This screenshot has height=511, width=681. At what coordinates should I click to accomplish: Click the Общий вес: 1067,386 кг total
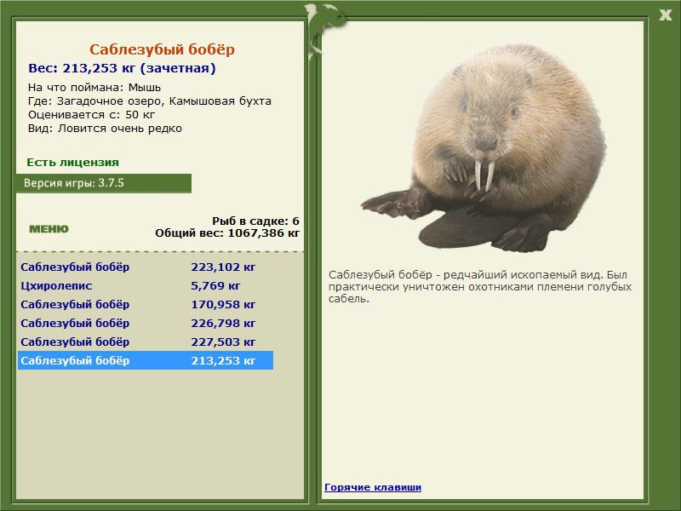coord(227,233)
